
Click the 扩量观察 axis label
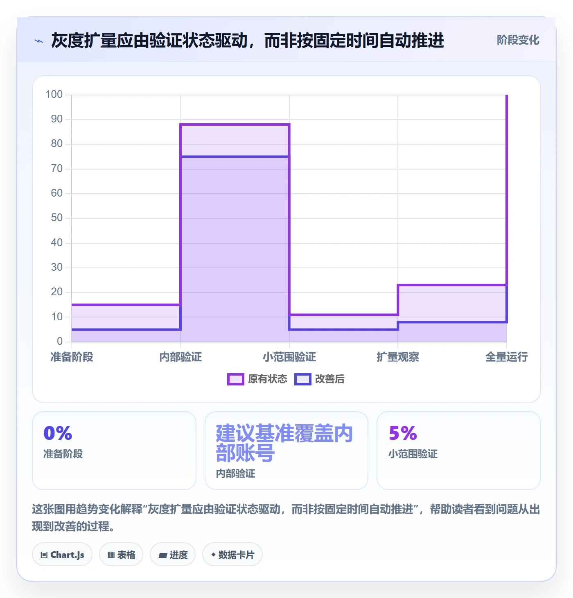(x=398, y=357)
